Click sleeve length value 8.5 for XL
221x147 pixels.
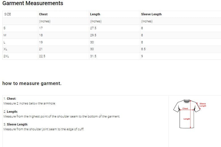(x=143, y=49)
